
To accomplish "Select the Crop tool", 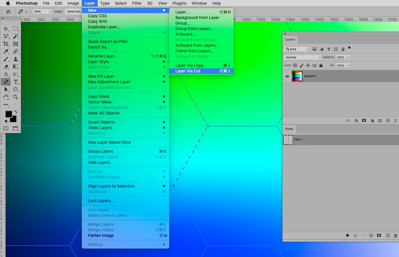I will pos(6,44).
